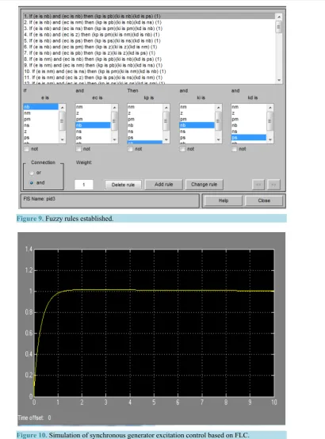Screen dimensions: 325x439
Task: Select the 'and' connection radio button
Action: (x=32, y=183)
